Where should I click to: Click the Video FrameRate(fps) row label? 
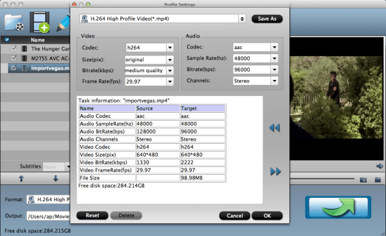(106, 170)
